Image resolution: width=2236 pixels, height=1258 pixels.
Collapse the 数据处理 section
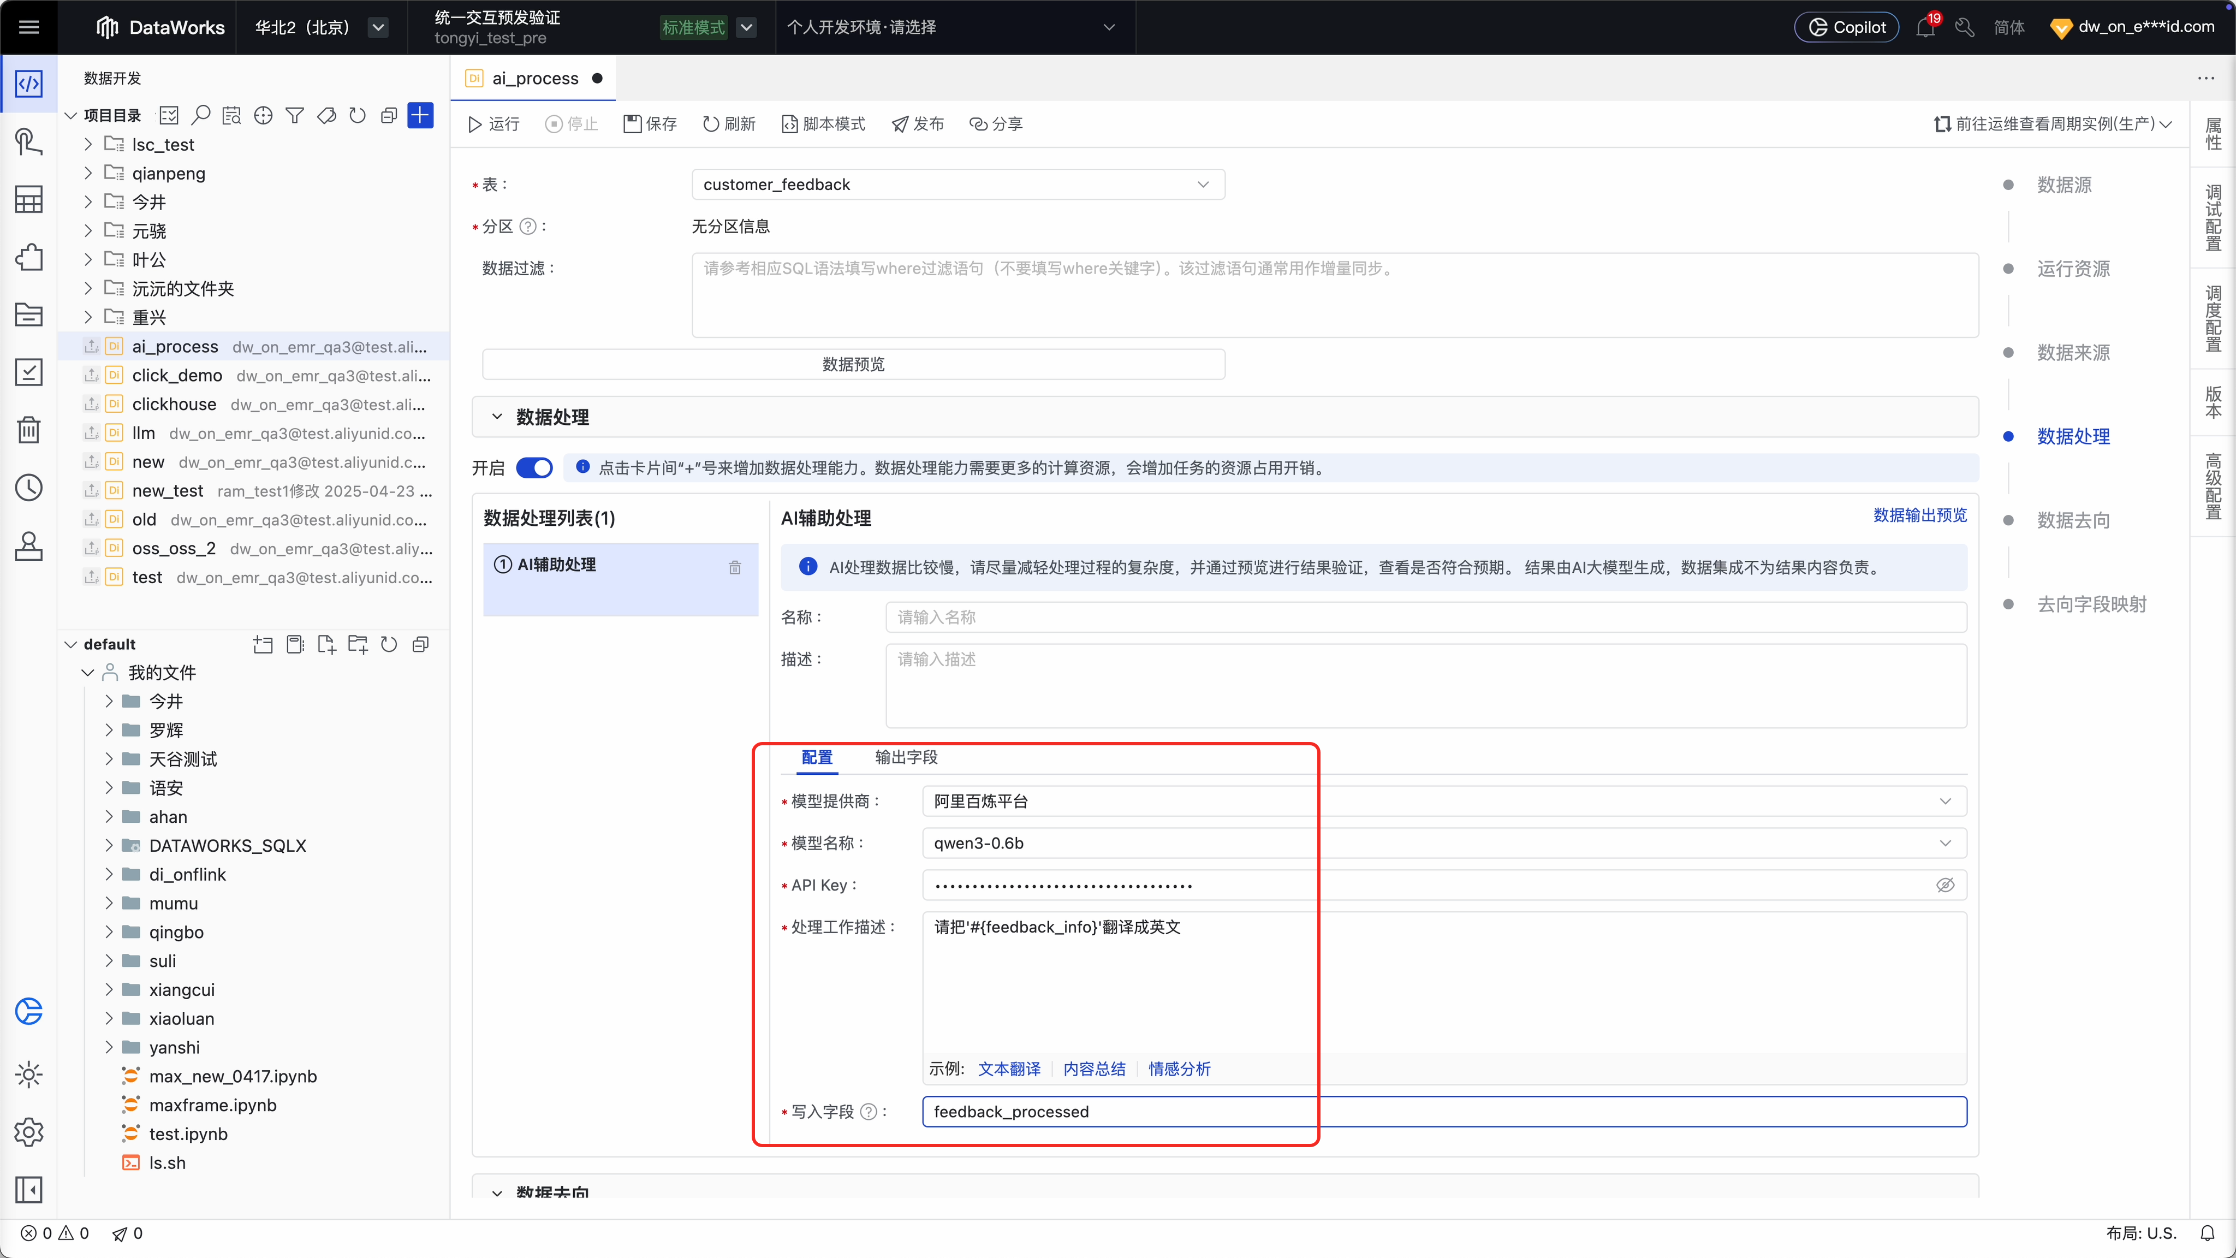coord(497,417)
